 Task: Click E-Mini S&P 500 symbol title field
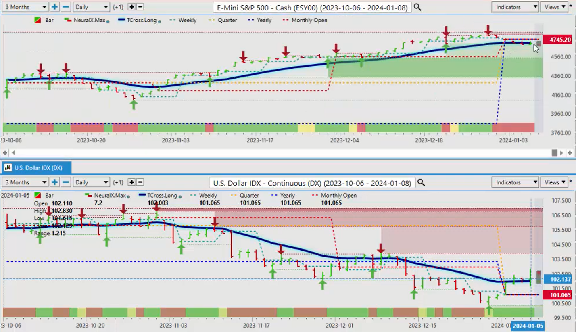312,7
